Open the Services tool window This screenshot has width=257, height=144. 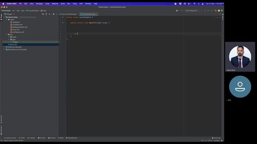coord(52,138)
